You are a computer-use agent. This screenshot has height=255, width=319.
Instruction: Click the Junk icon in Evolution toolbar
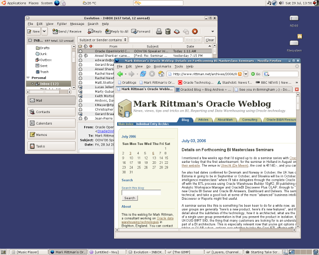pyautogui.click(x=177, y=31)
